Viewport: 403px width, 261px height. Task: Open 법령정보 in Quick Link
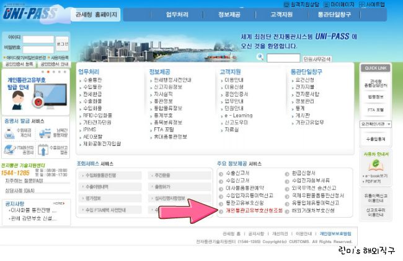tap(376, 97)
